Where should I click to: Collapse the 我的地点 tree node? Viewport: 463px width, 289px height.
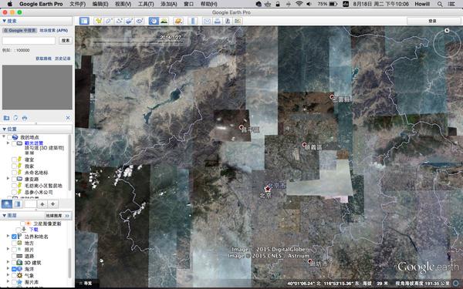(x=4, y=136)
